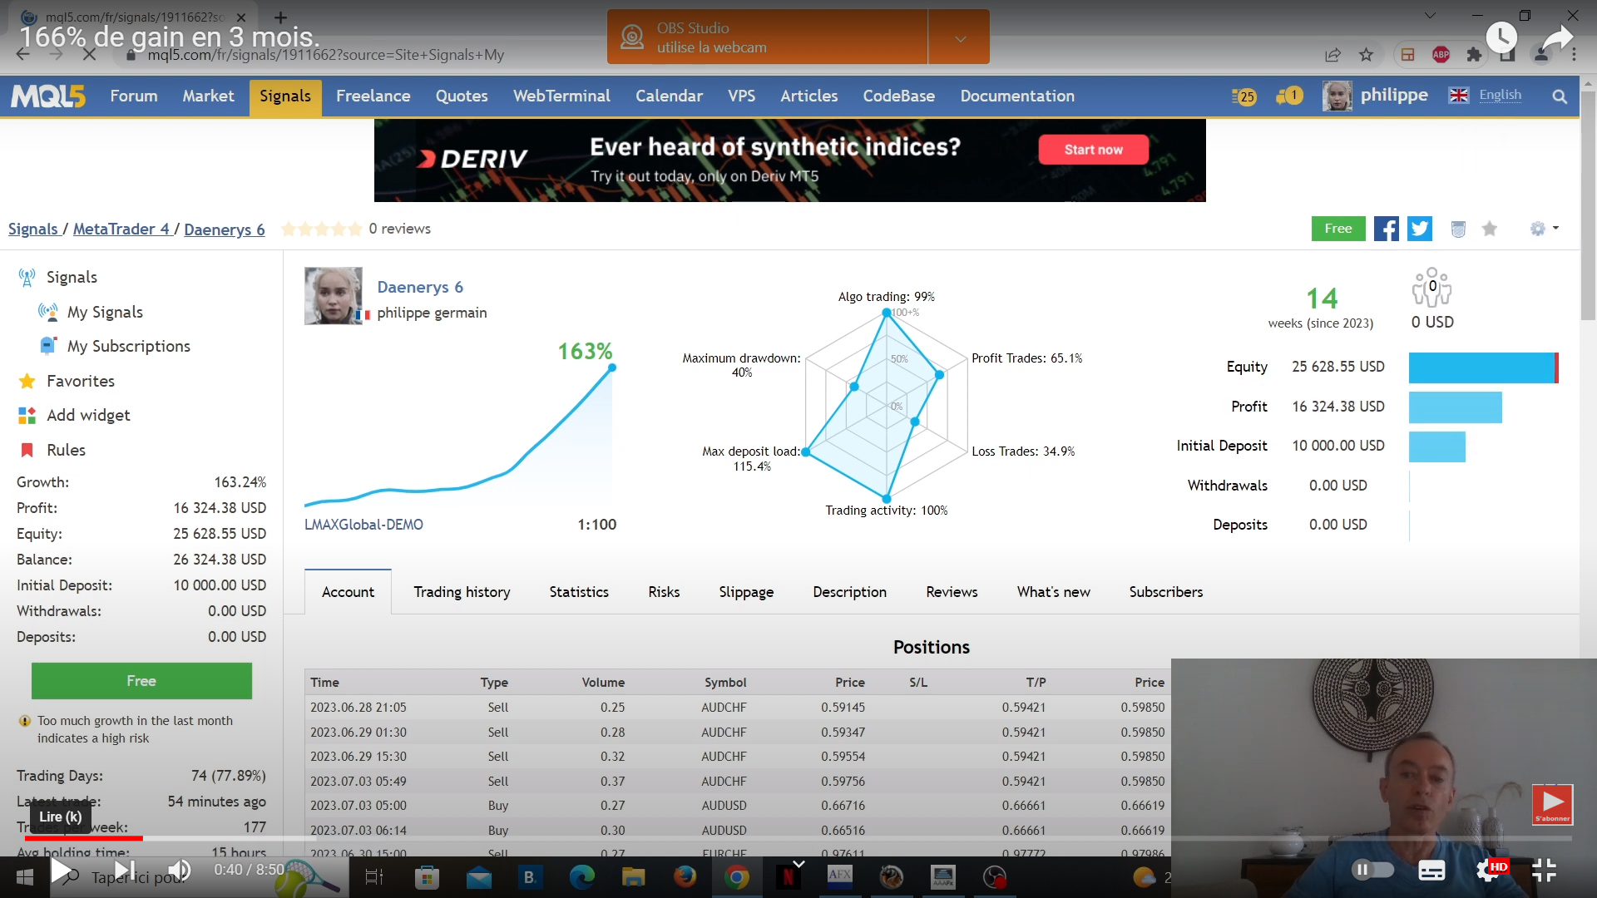Image resolution: width=1597 pixels, height=898 pixels.
Task: Switch to the Subscribers tab
Action: (x=1165, y=592)
